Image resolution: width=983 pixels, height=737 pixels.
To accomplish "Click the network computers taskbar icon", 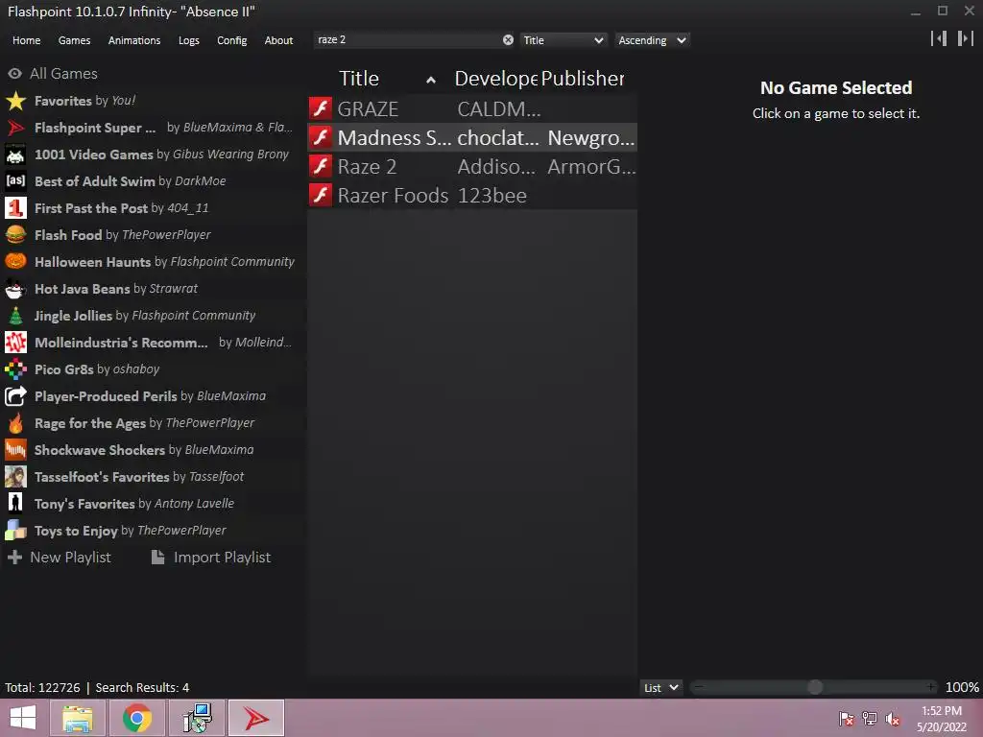I will [197, 718].
